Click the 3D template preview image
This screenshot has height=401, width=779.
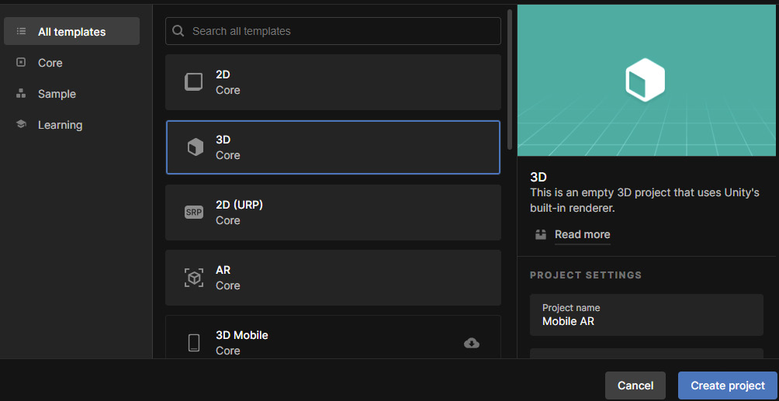(646, 81)
